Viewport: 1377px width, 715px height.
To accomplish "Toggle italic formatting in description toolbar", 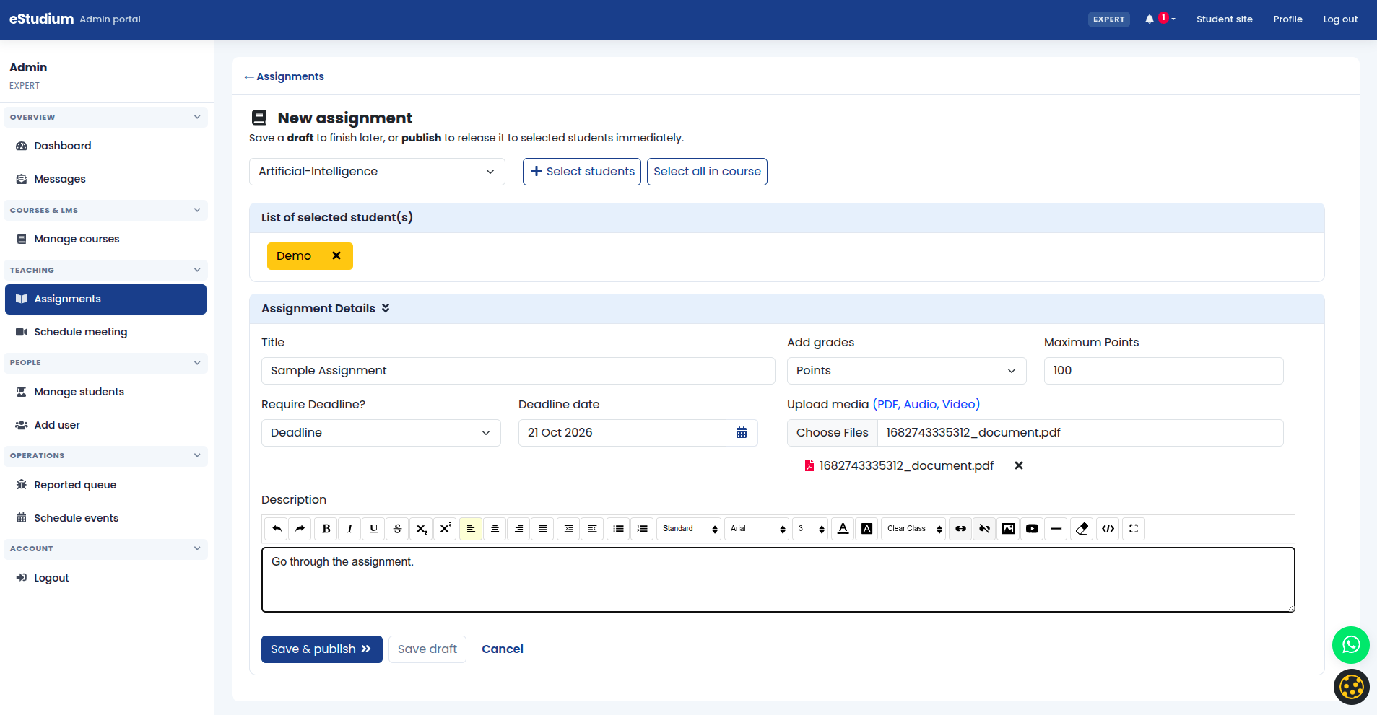I will (350, 529).
